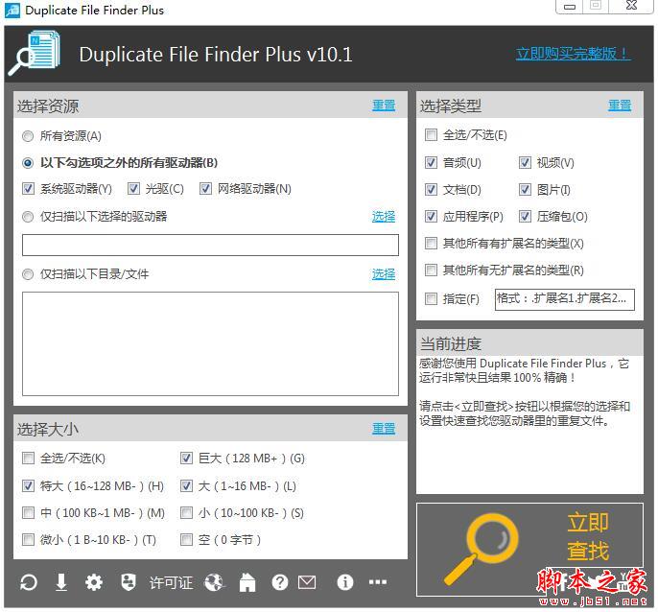Click the download arrow icon

61,582
